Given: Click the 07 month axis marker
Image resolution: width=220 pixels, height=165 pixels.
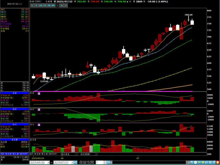Looking at the screenshot, I should coord(138,158).
